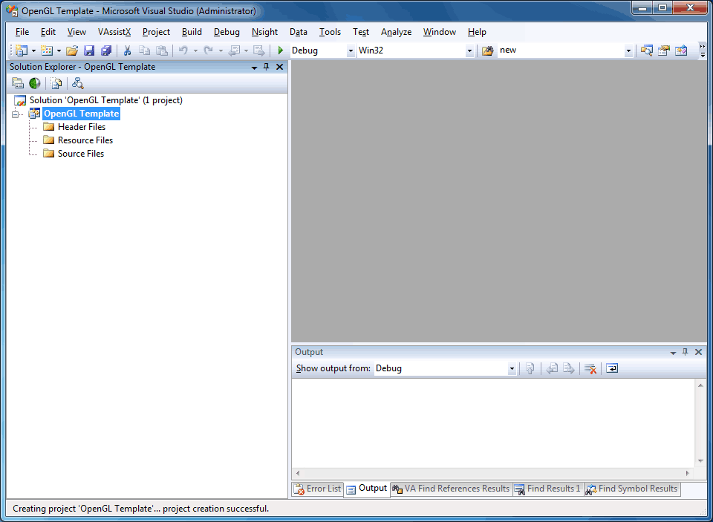Close the Output panel
The height and width of the screenshot is (522, 713).
(698, 352)
